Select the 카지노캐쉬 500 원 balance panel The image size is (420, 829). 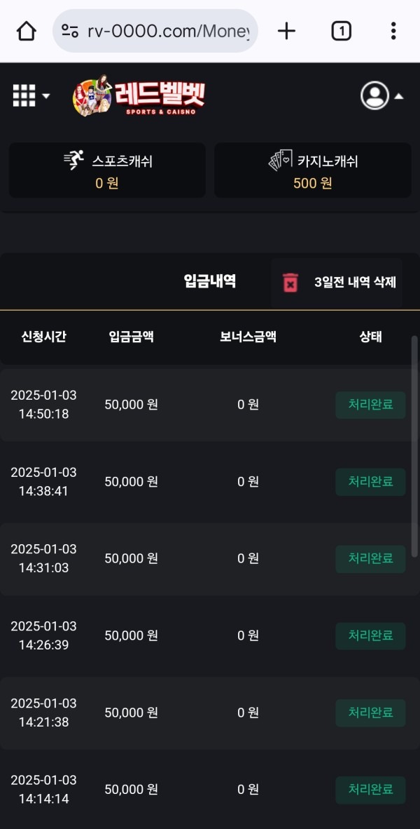point(312,170)
